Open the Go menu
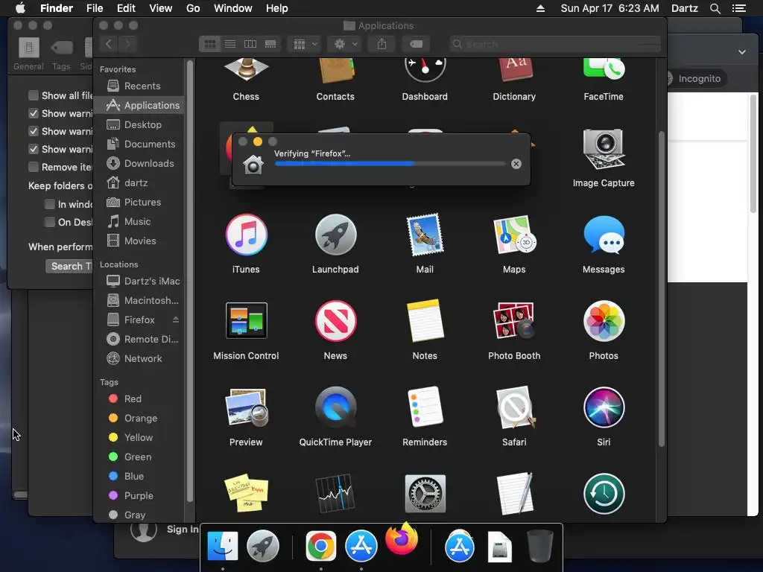The image size is (763, 572). [x=193, y=8]
